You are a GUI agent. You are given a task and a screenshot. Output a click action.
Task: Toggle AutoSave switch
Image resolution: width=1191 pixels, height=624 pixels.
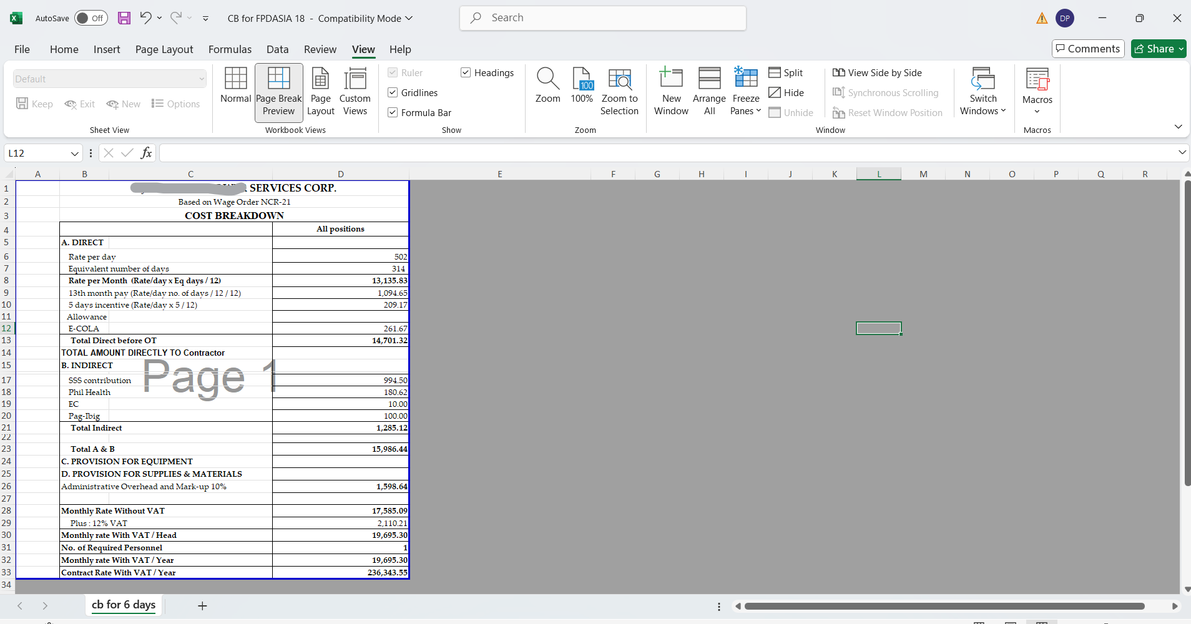91,18
